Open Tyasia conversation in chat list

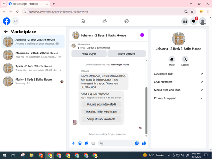tap(33, 68)
